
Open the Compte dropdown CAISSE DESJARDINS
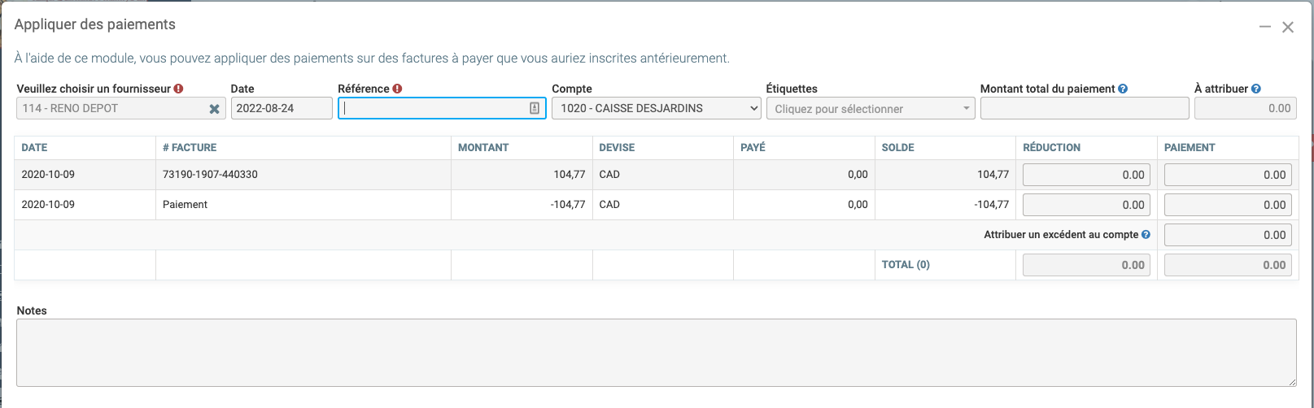[x=656, y=108]
